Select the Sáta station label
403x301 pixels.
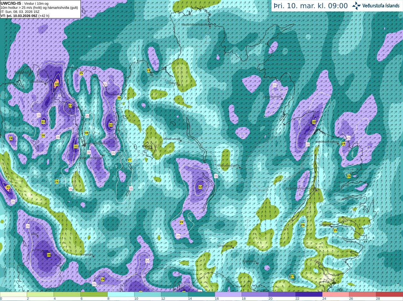(34, 234)
